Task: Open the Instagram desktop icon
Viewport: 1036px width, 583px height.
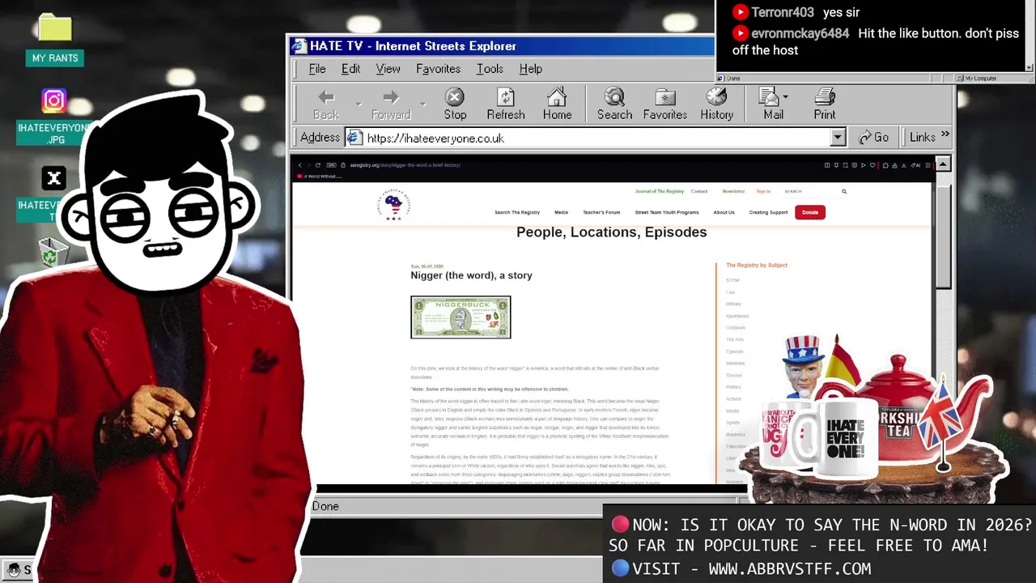Action: pyautogui.click(x=53, y=100)
